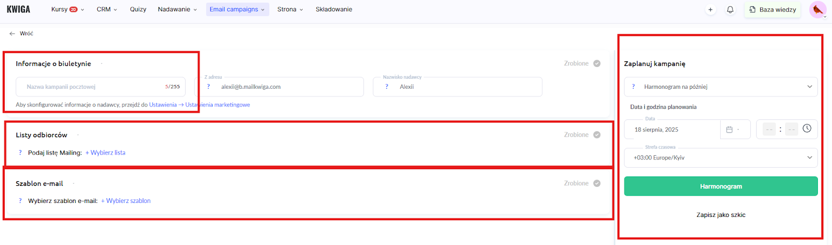Screen dimensions: 832x245
Task: Click the KWIGA logo
Action: (x=19, y=9)
